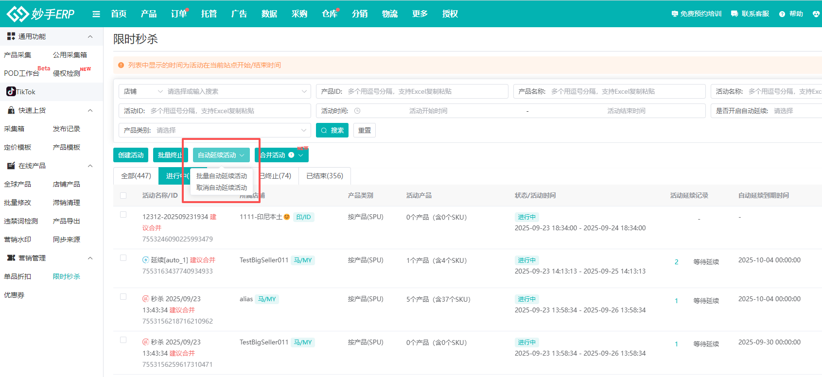Click the 妙手ERP logo
The width and height of the screenshot is (822, 377).
coord(41,14)
